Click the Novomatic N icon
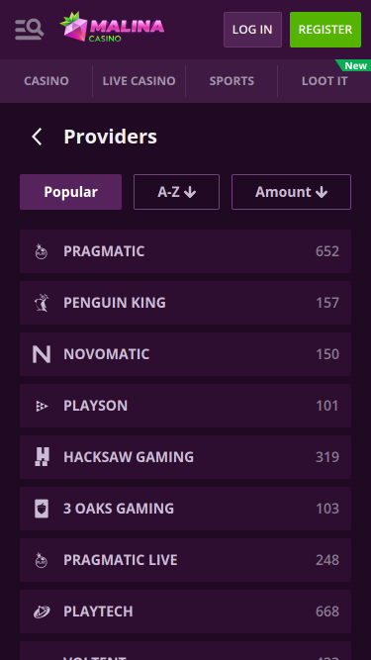The width and height of the screenshot is (371, 660). coord(42,354)
